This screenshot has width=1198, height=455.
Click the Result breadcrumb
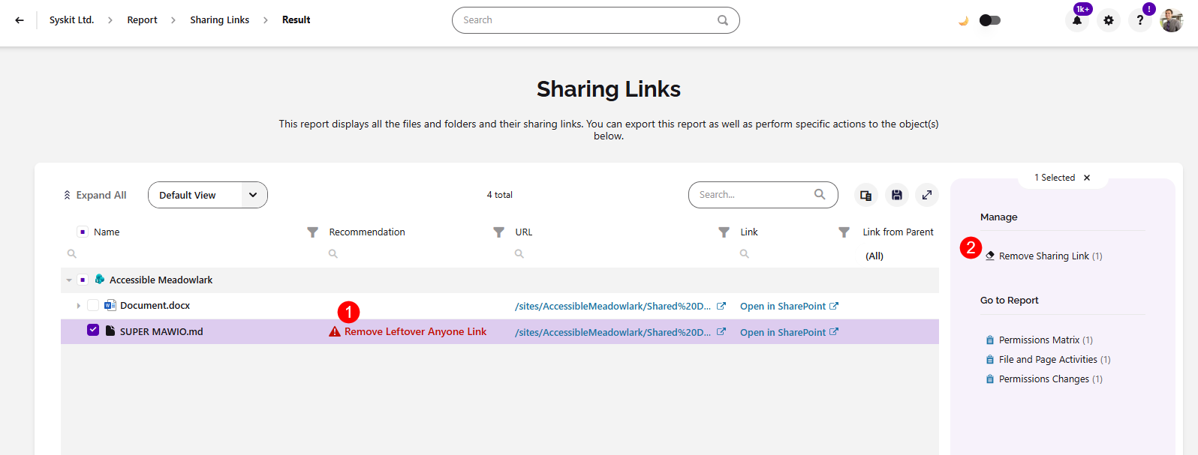pos(296,20)
